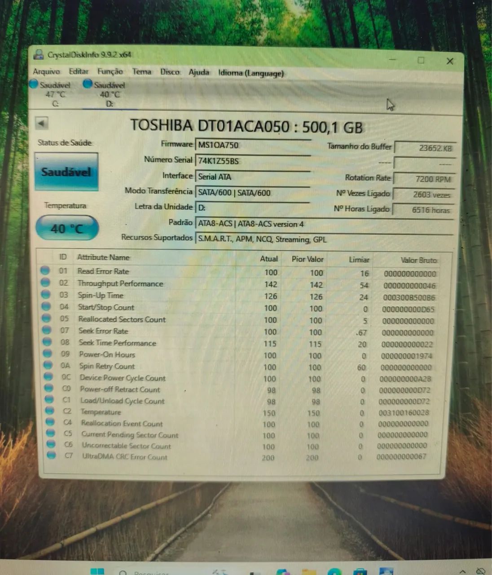This screenshot has width=492, height=575.
Task: Click the Firmware field MS1OA750
Action: coord(253,145)
